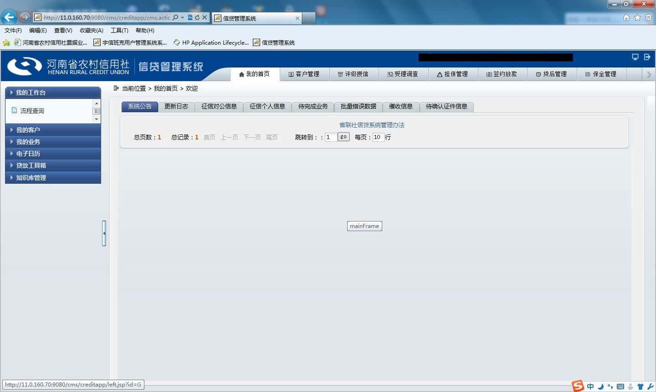Open the 文件(F) menu
Viewport: 656px width, 392px height.
pyautogui.click(x=13, y=31)
